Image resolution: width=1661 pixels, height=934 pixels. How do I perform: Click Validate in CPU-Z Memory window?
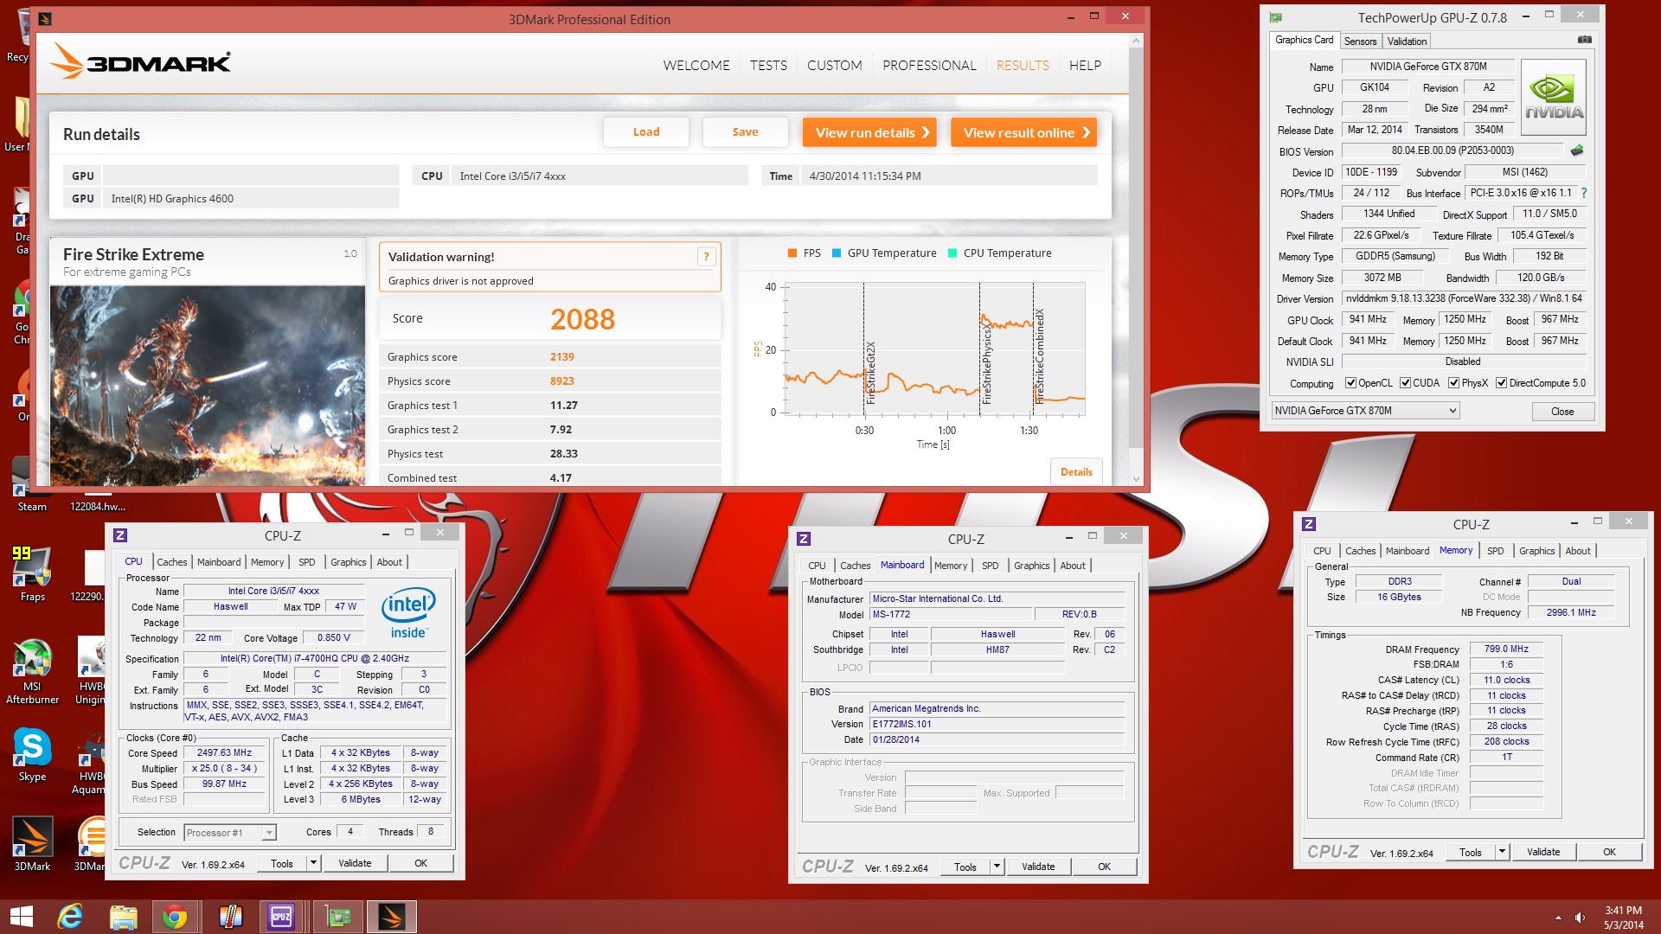pos(1543,852)
